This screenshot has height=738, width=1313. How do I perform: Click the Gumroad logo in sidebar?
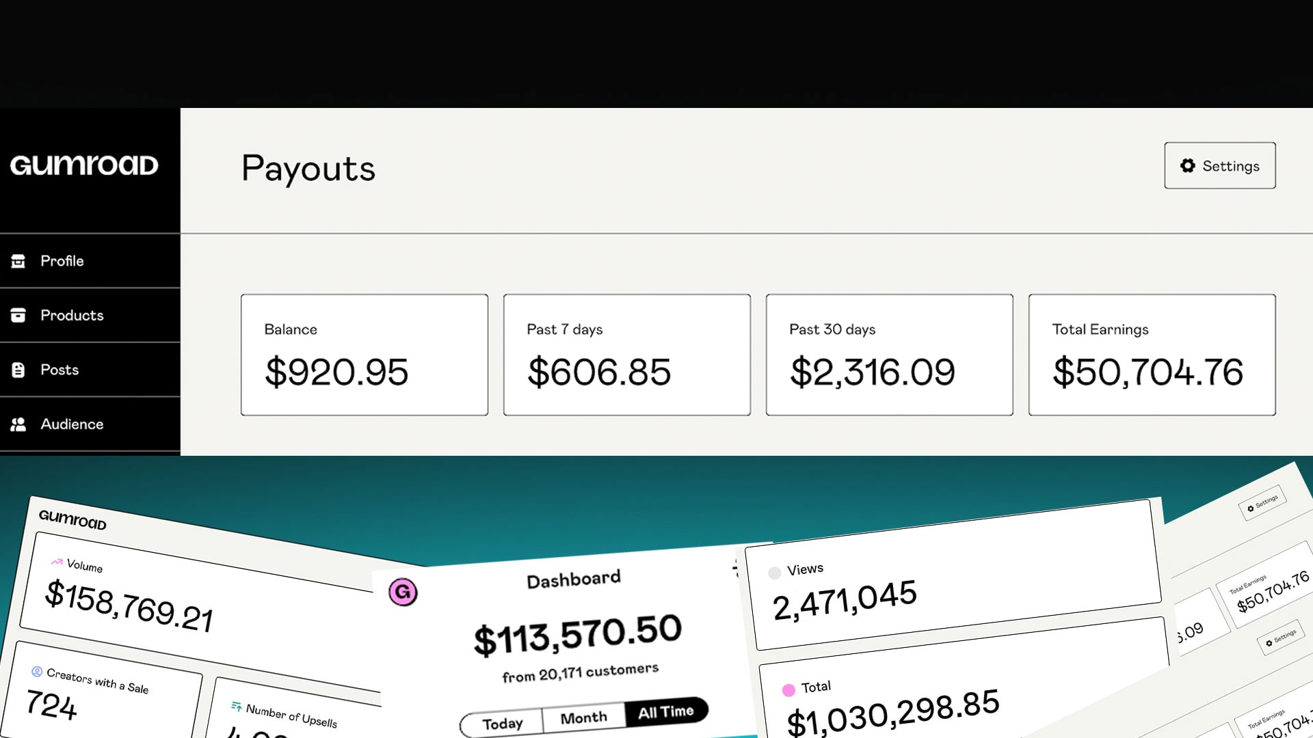coord(84,165)
